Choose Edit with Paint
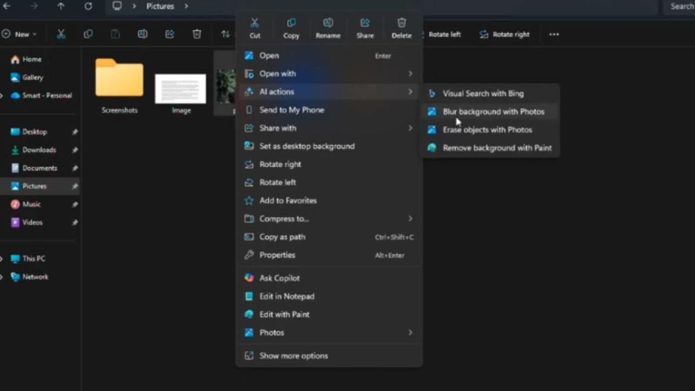This screenshot has height=391, width=695. 329,315
